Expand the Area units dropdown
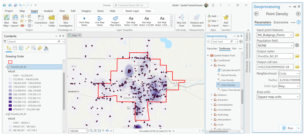 pyautogui.click(x=278, y=97)
